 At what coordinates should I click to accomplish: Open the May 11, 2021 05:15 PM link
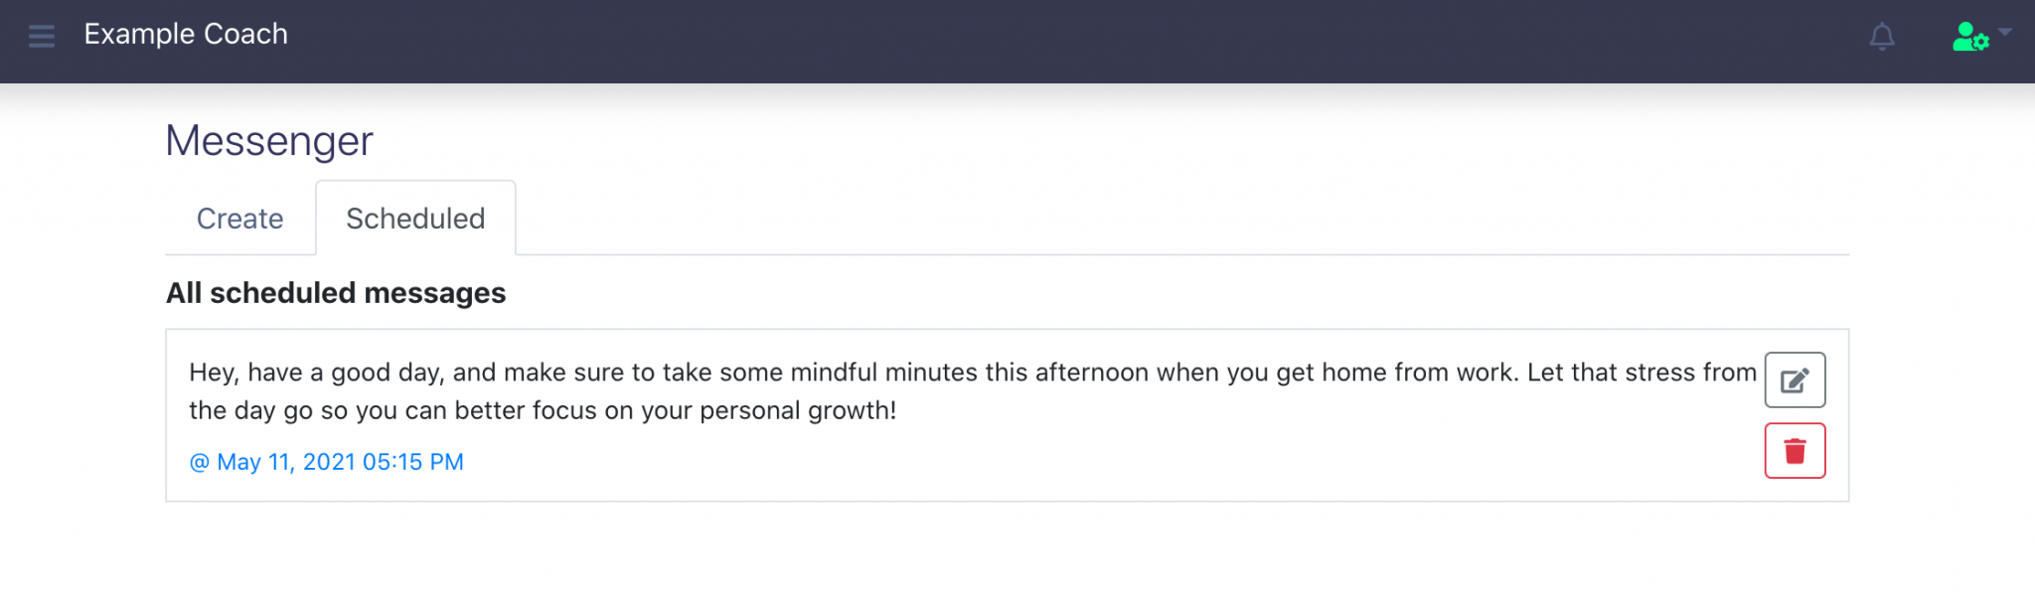pos(326,461)
